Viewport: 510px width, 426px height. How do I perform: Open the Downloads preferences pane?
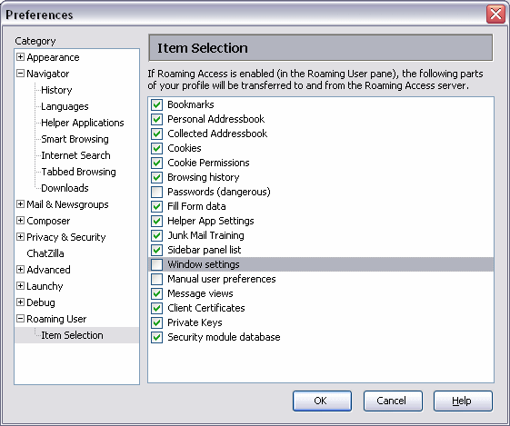[65, 188]
